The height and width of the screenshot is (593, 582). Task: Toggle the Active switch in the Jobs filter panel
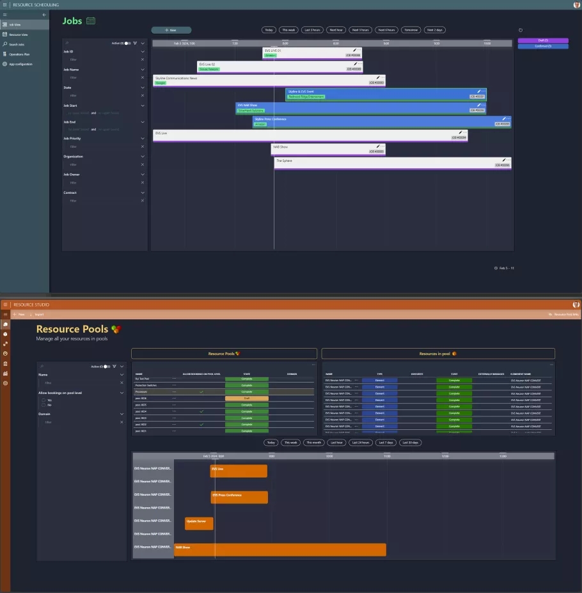click(x=127, y=43)
